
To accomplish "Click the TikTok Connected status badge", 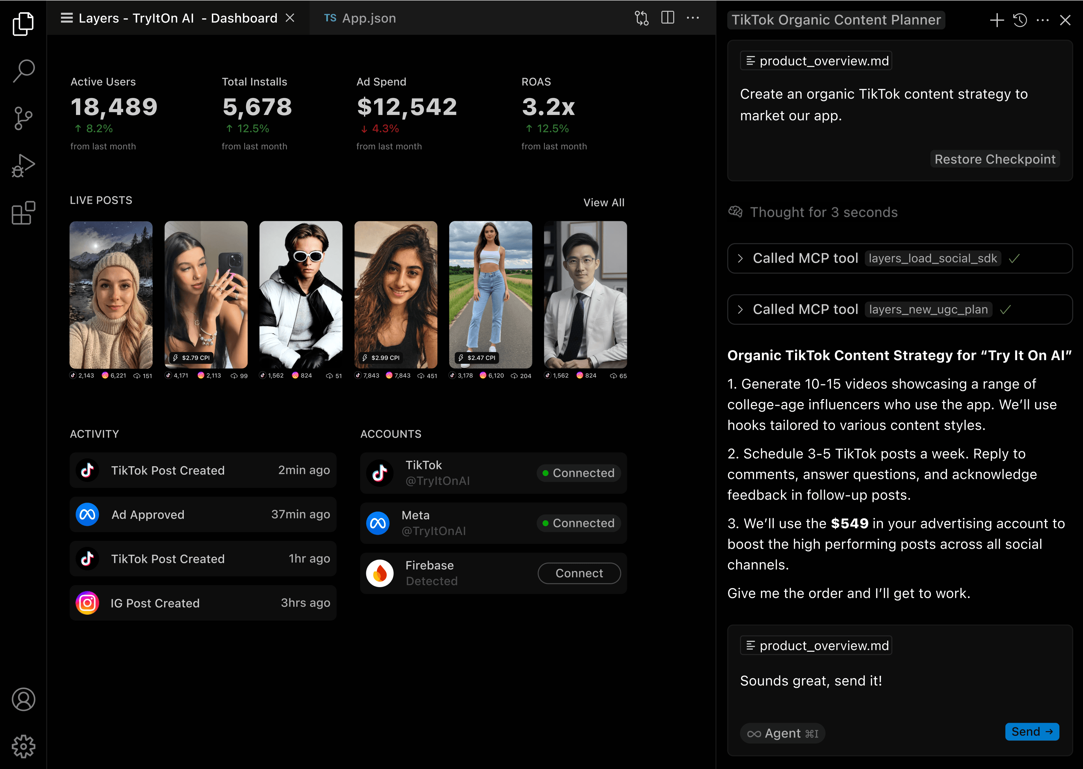I will point(579,473).
